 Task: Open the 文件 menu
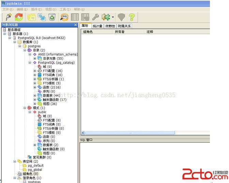tap(8, 10)
